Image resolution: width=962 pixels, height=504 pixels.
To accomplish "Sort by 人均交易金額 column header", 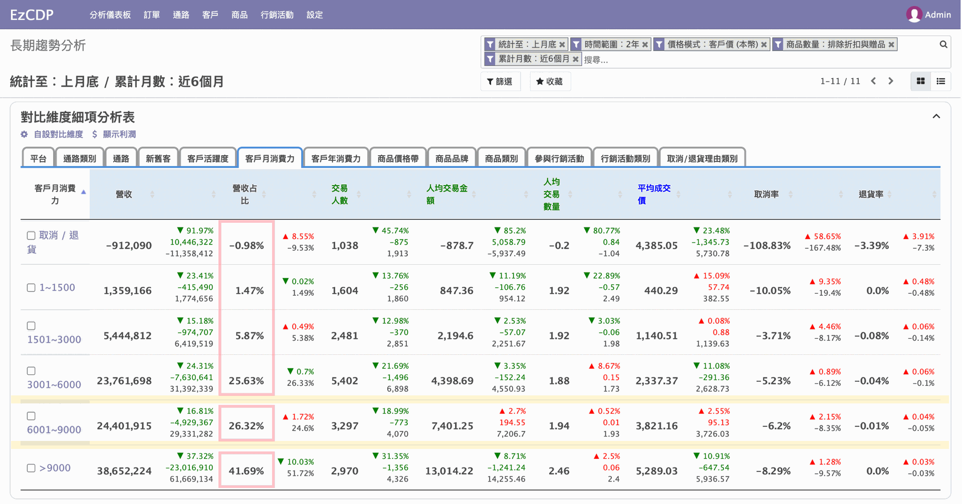I will tap(446, 194).
